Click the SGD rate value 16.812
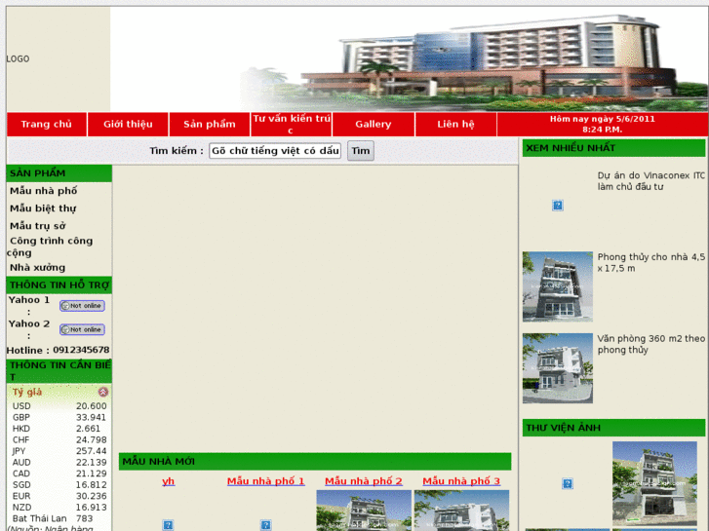 [92, 485]
